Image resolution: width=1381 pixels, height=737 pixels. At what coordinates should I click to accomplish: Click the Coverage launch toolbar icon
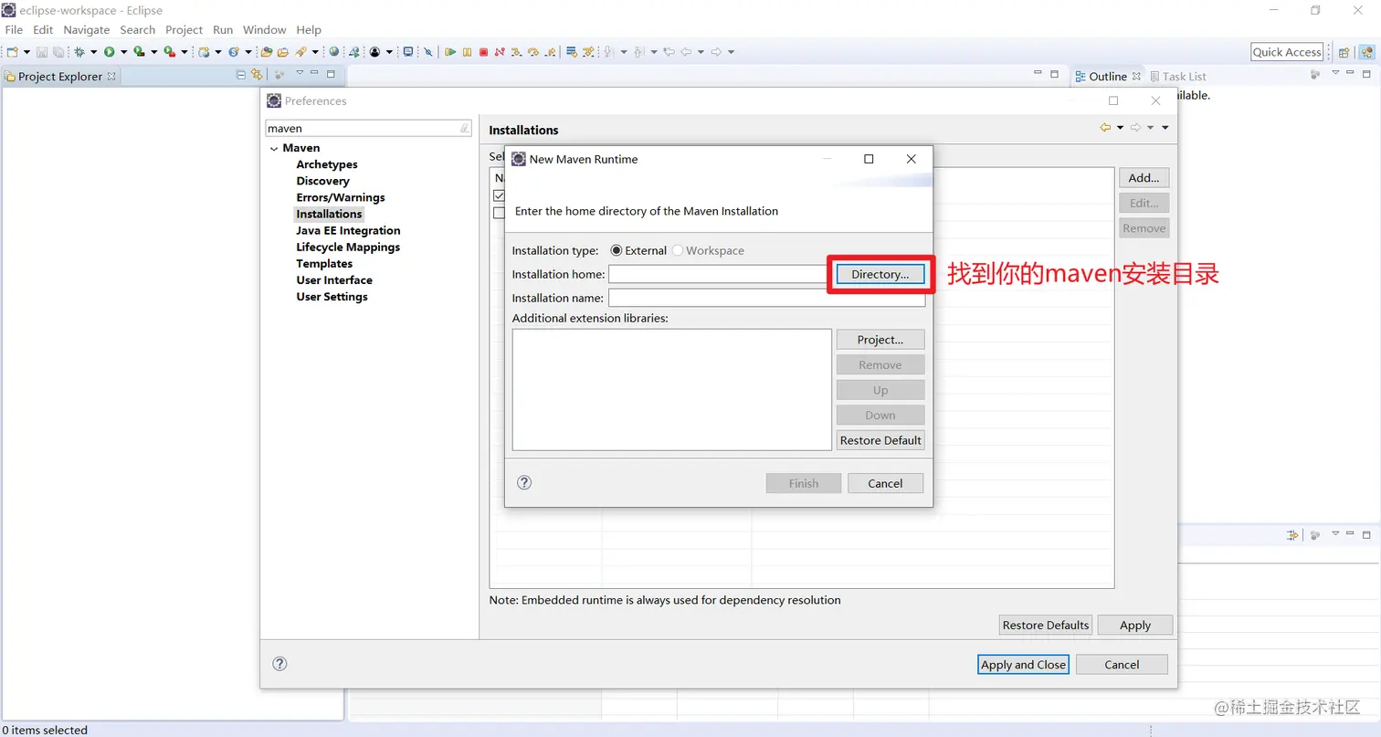[x=139, y=52]
